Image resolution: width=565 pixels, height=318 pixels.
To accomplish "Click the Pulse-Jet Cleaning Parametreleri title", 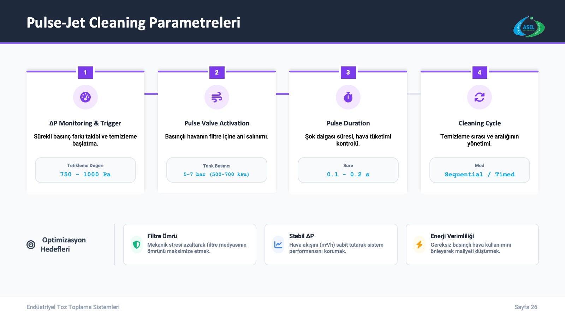I will (133, 23).
